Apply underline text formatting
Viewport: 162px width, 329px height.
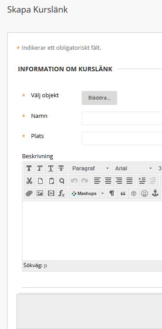tap(51, 168)
